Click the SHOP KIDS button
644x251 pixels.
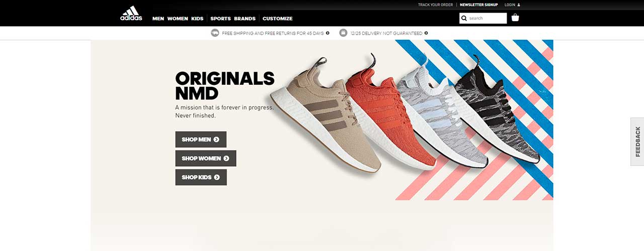[x=201, y=177]
